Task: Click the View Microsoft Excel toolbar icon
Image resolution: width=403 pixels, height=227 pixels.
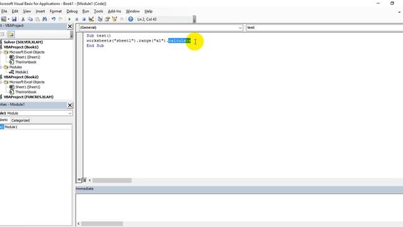Action: 4,19
